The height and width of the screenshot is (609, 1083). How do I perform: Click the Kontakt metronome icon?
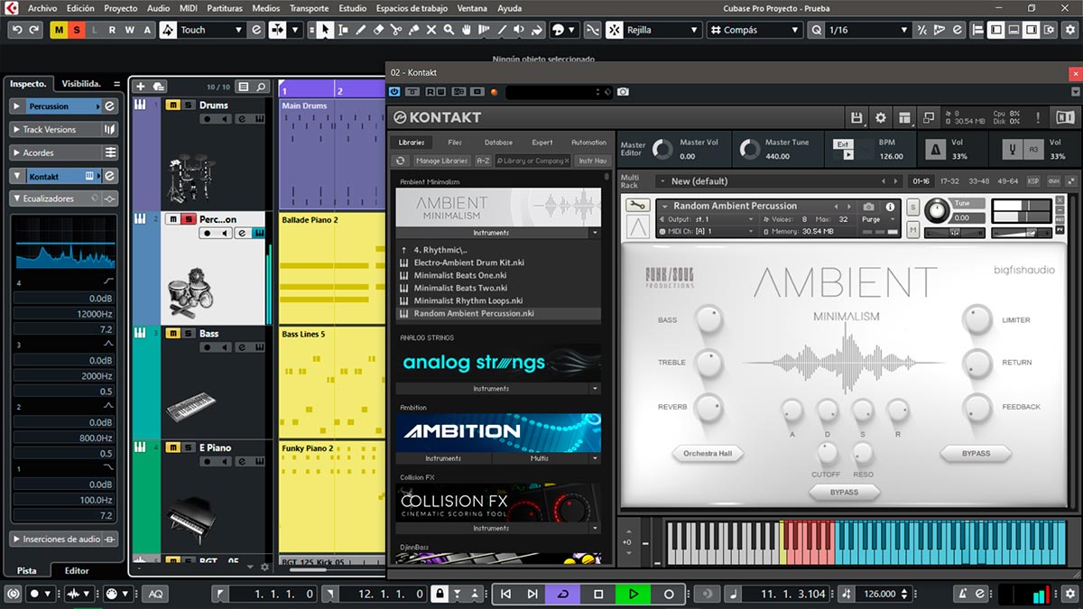[x=934, y=149]
